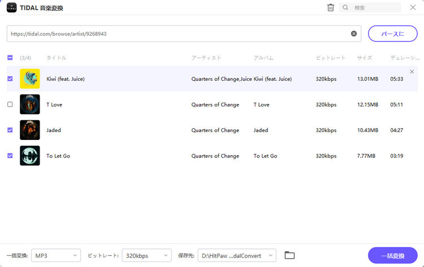Click the デュレーシ... duration column header
Viewport: 424px width, 267px height.
405,58
